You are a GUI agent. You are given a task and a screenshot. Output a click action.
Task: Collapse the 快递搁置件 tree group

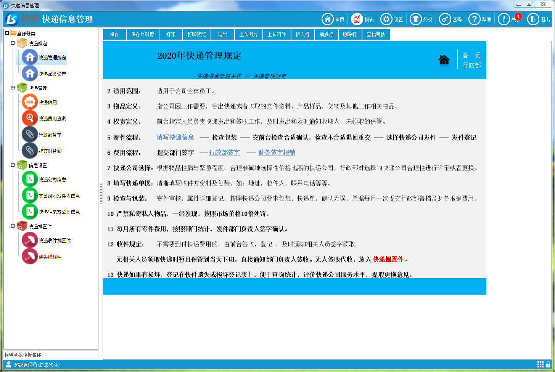pyautogui.click(x=13, y=226)
